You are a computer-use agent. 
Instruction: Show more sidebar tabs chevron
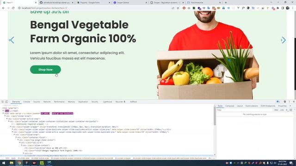290,106
